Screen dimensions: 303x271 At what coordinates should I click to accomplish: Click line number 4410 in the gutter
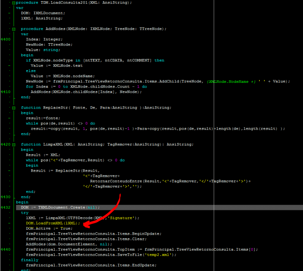pyautogui.click(x=5, y=92)
